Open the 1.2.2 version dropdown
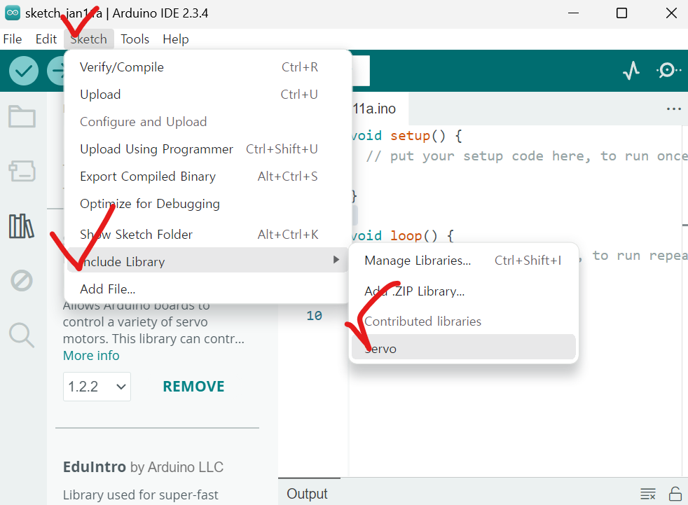Image resolution: width=688 pixels, height=505 pixels. coord(97,387)
